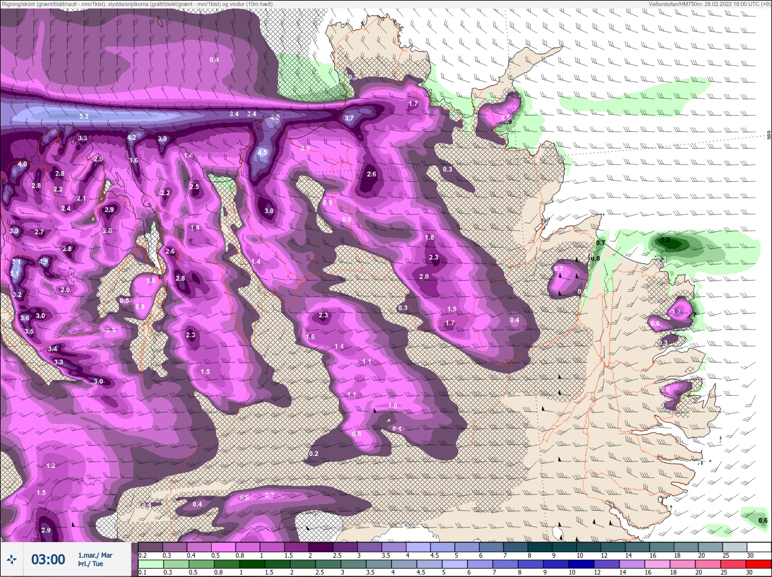Pick the 0.8 pink swatch in snow legend

tap(247, 547)
